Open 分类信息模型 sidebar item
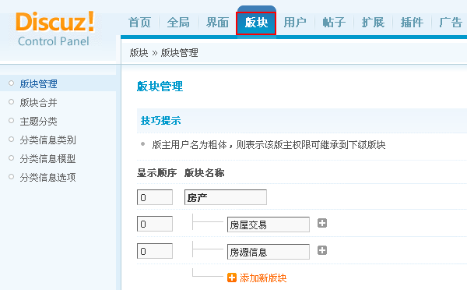Screen dimensions: 467x290 point(47,159)
